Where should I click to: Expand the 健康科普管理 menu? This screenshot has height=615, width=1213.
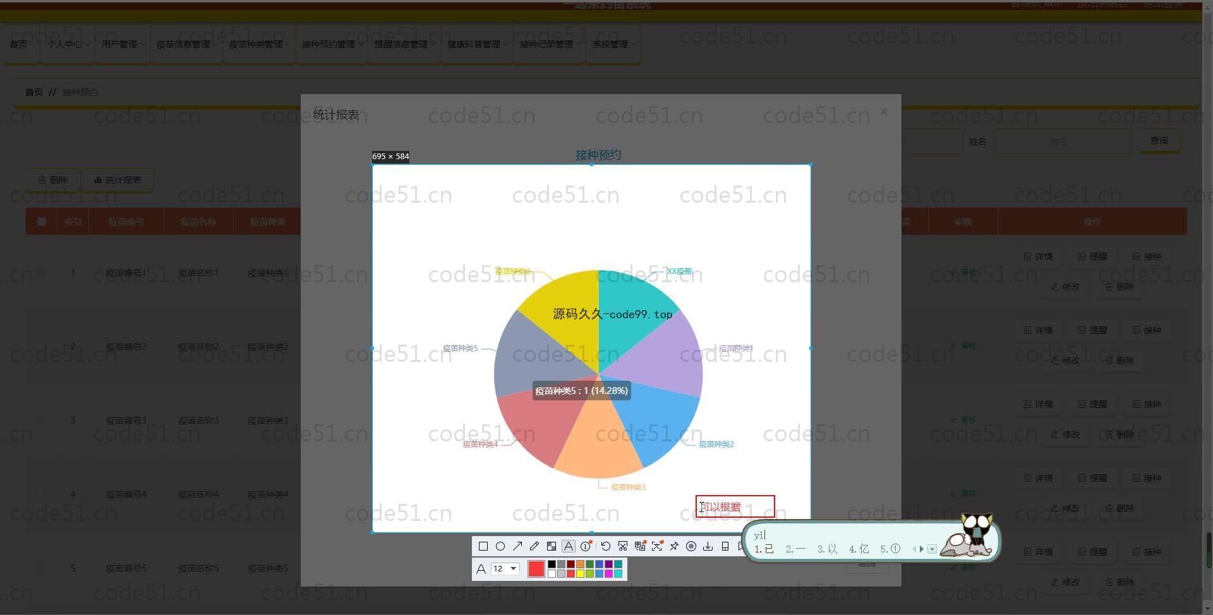click(x=478, y=44)
